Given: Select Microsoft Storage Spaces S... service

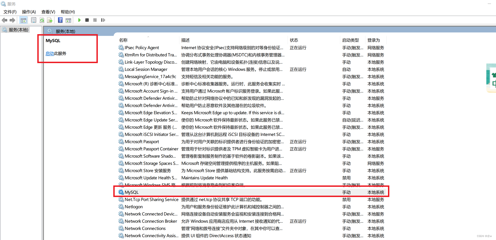Looking at the screenshot, I should (151, 163).
